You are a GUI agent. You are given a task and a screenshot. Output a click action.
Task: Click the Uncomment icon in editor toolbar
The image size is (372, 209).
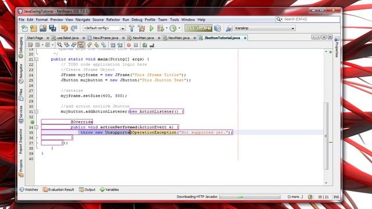click(x=152, y=45)
